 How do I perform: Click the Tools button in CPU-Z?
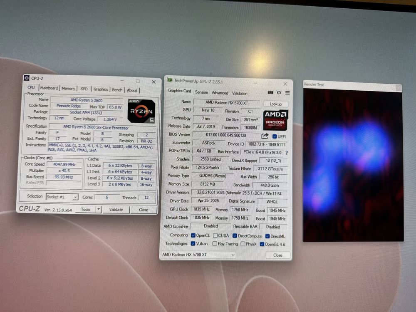tap(85, 209)
